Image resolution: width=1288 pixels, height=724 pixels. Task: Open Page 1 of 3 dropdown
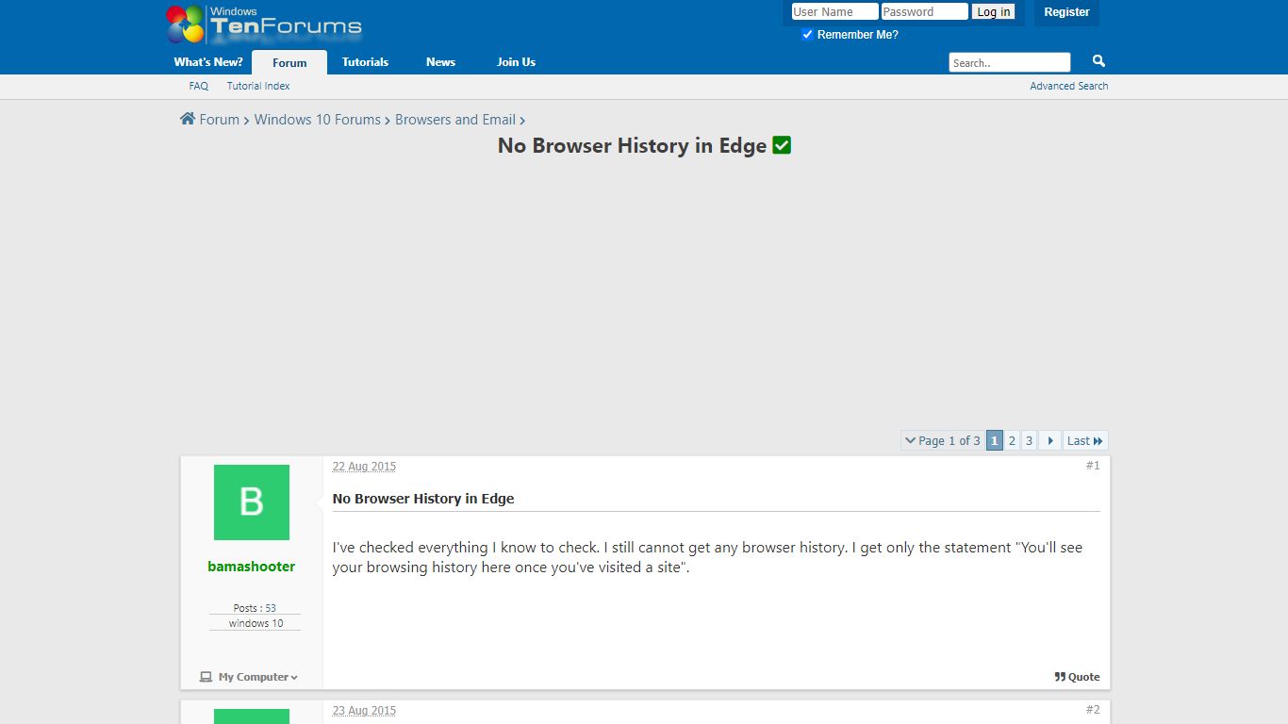tap(943, 440)
